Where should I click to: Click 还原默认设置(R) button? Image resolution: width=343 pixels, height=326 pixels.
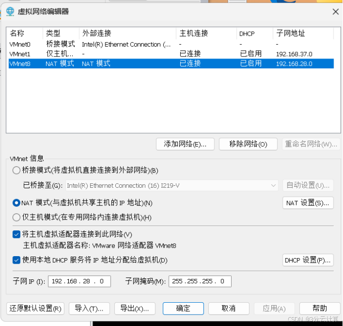[35, 309]
